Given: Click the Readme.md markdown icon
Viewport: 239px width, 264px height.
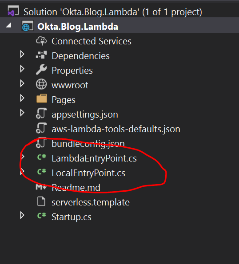Looking at the screenshot, I should pyautogui.click(x=41, y=187).
